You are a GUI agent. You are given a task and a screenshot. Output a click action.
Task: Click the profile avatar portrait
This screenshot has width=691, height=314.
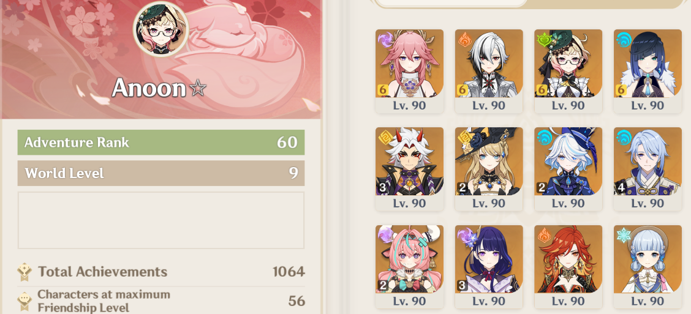(161, 29)
